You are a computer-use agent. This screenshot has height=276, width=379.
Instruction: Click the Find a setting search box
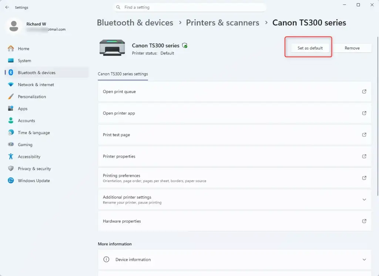(189, 7)
